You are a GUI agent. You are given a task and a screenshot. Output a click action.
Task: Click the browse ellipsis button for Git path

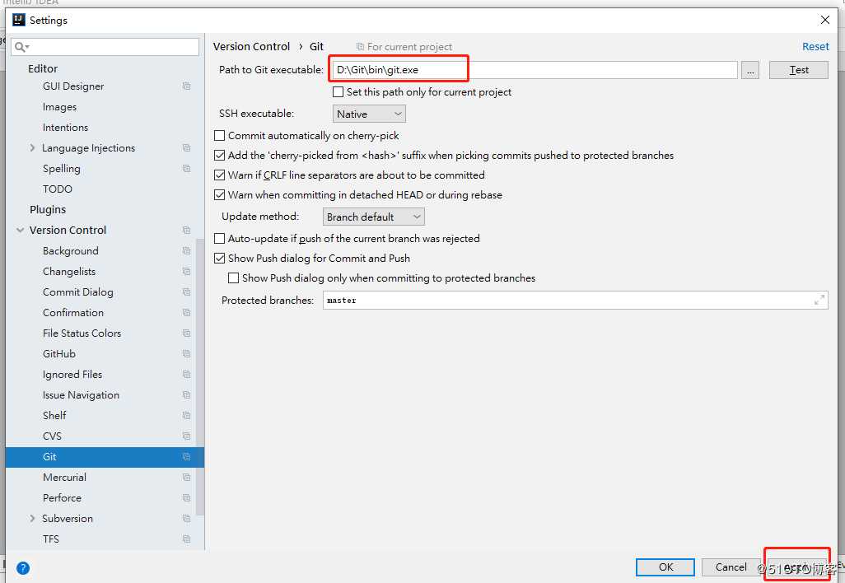point(749,70)
